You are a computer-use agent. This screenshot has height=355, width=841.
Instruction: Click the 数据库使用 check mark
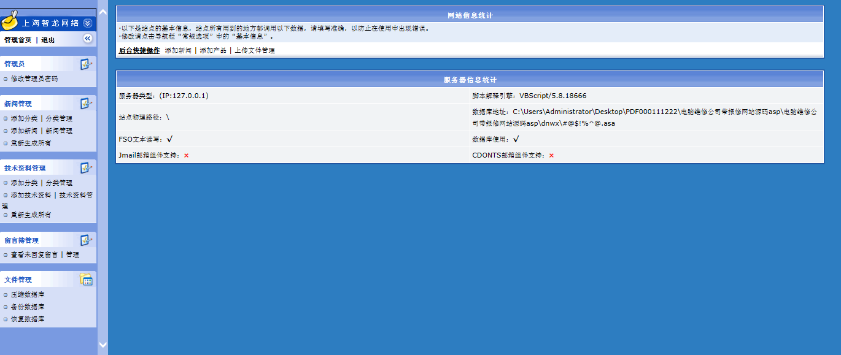pos(516,139)
